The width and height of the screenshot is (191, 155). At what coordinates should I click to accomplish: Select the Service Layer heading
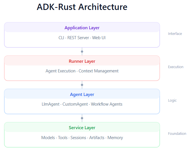pos(82,128)
